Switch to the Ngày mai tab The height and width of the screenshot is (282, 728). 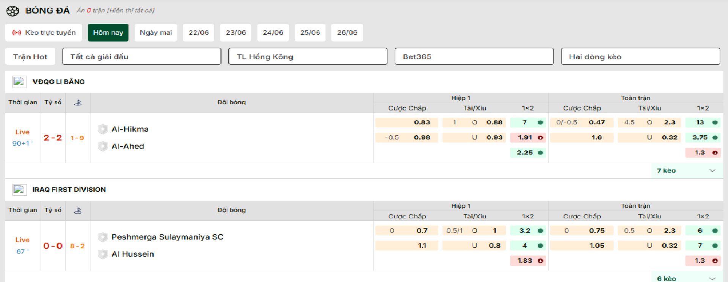[156, 33]
